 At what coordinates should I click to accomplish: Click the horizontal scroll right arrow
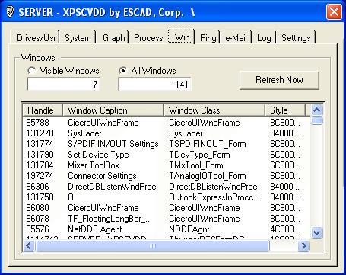(303, 245)
